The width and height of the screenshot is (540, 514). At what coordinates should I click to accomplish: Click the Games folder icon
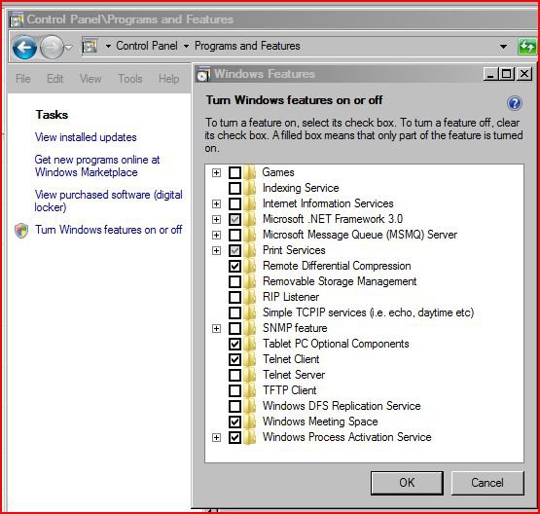coord(250,172)
